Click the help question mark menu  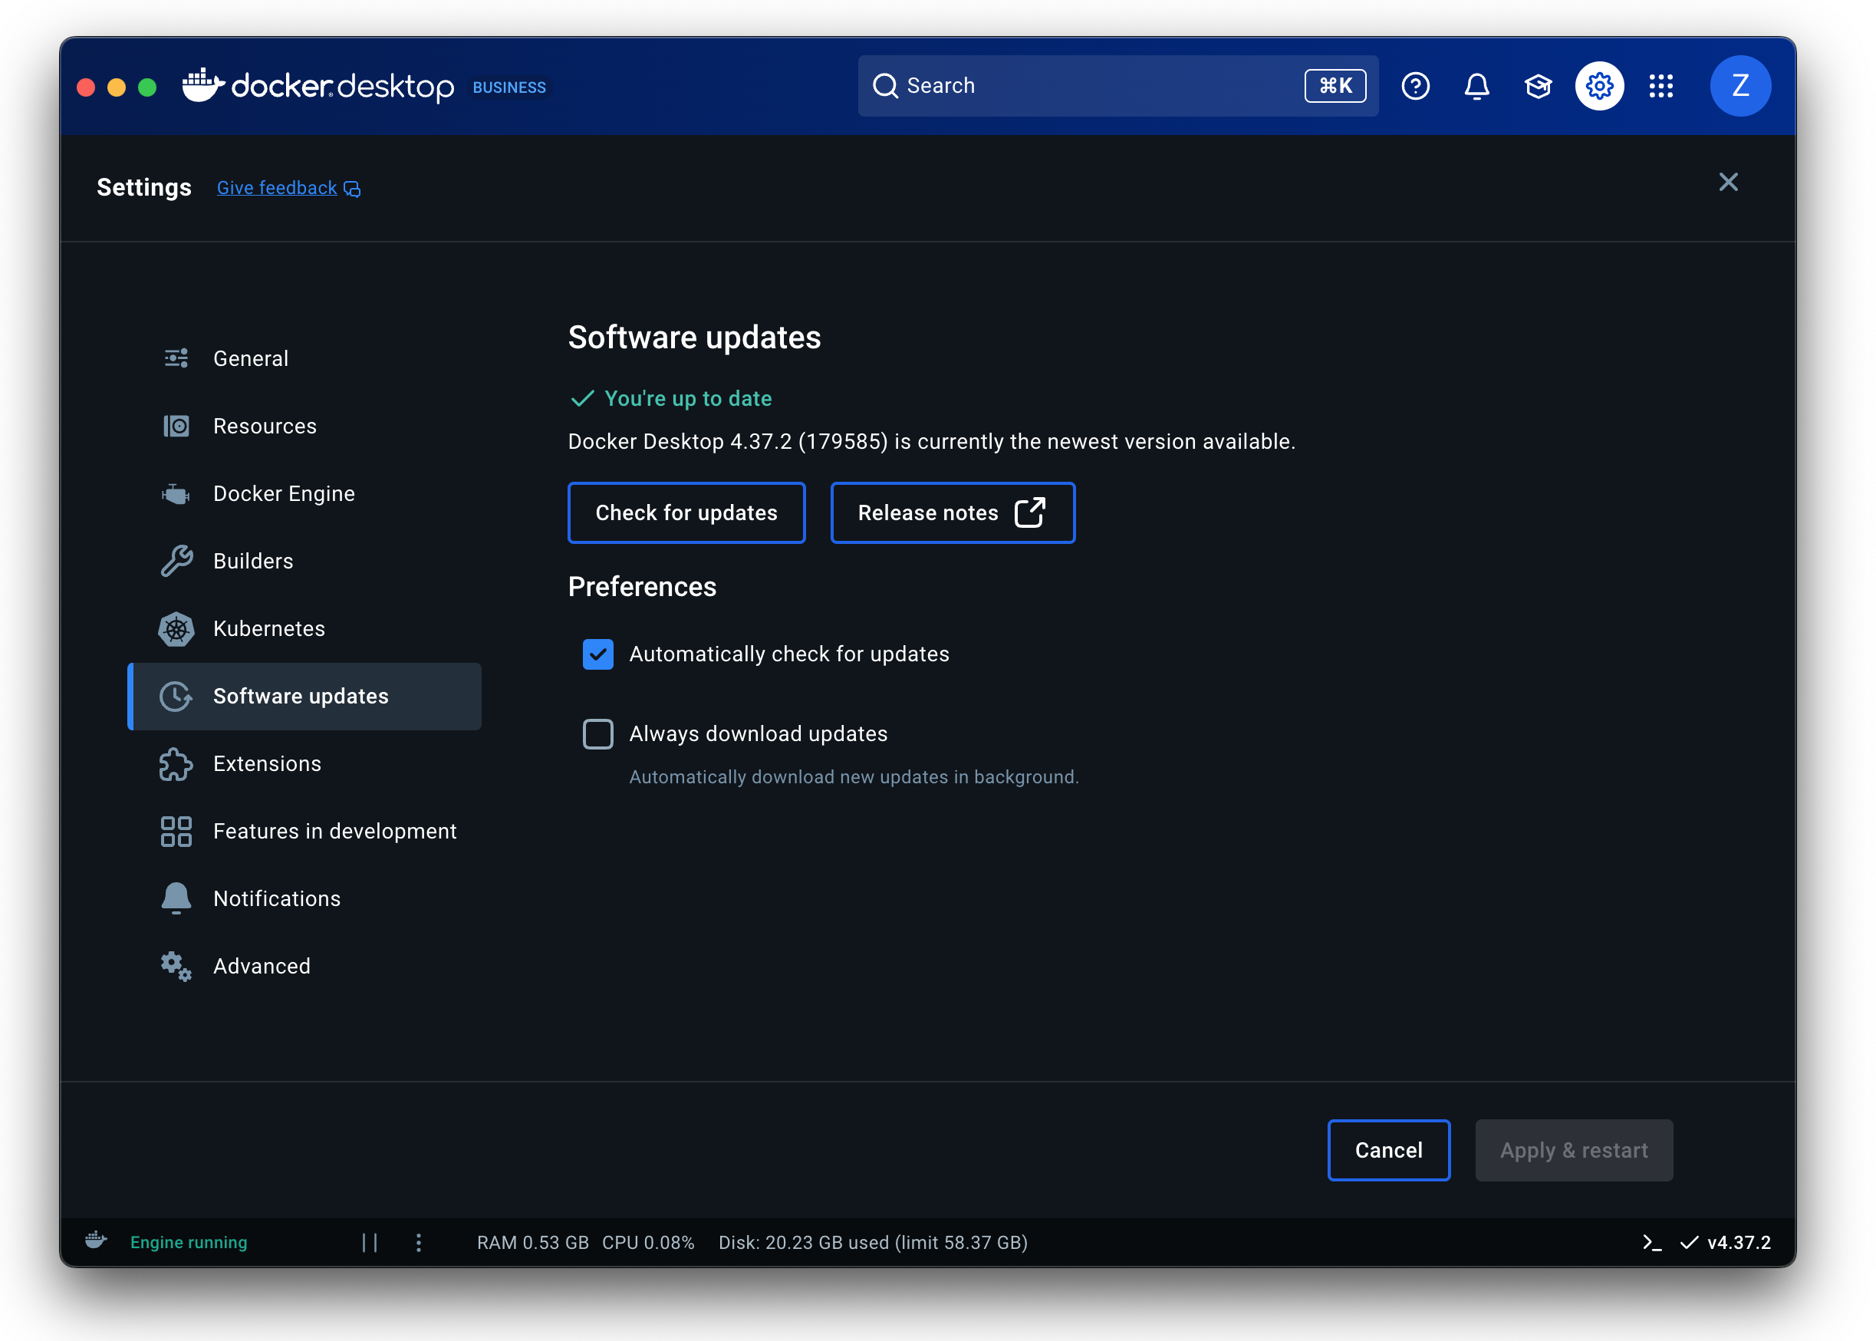click(x=1416, y=86)
